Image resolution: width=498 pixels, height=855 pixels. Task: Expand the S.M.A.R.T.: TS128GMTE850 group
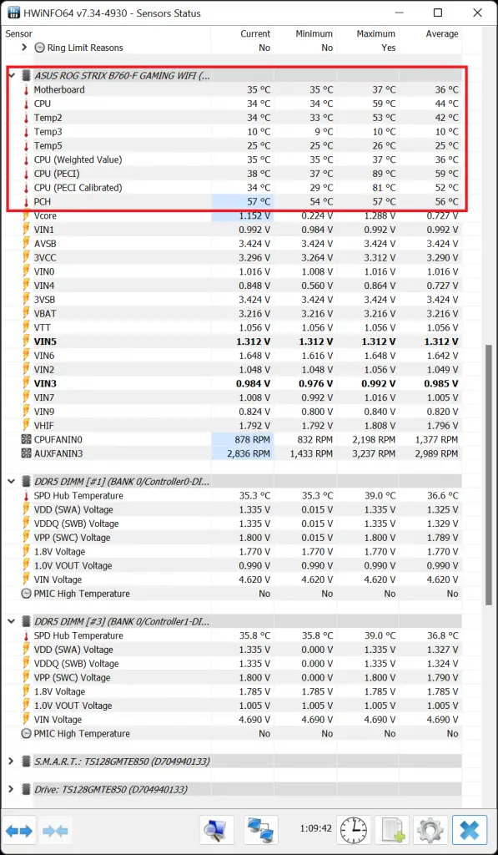[x=11, y=761]
